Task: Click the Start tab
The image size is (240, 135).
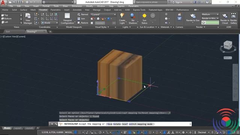Action: (7, 31)
